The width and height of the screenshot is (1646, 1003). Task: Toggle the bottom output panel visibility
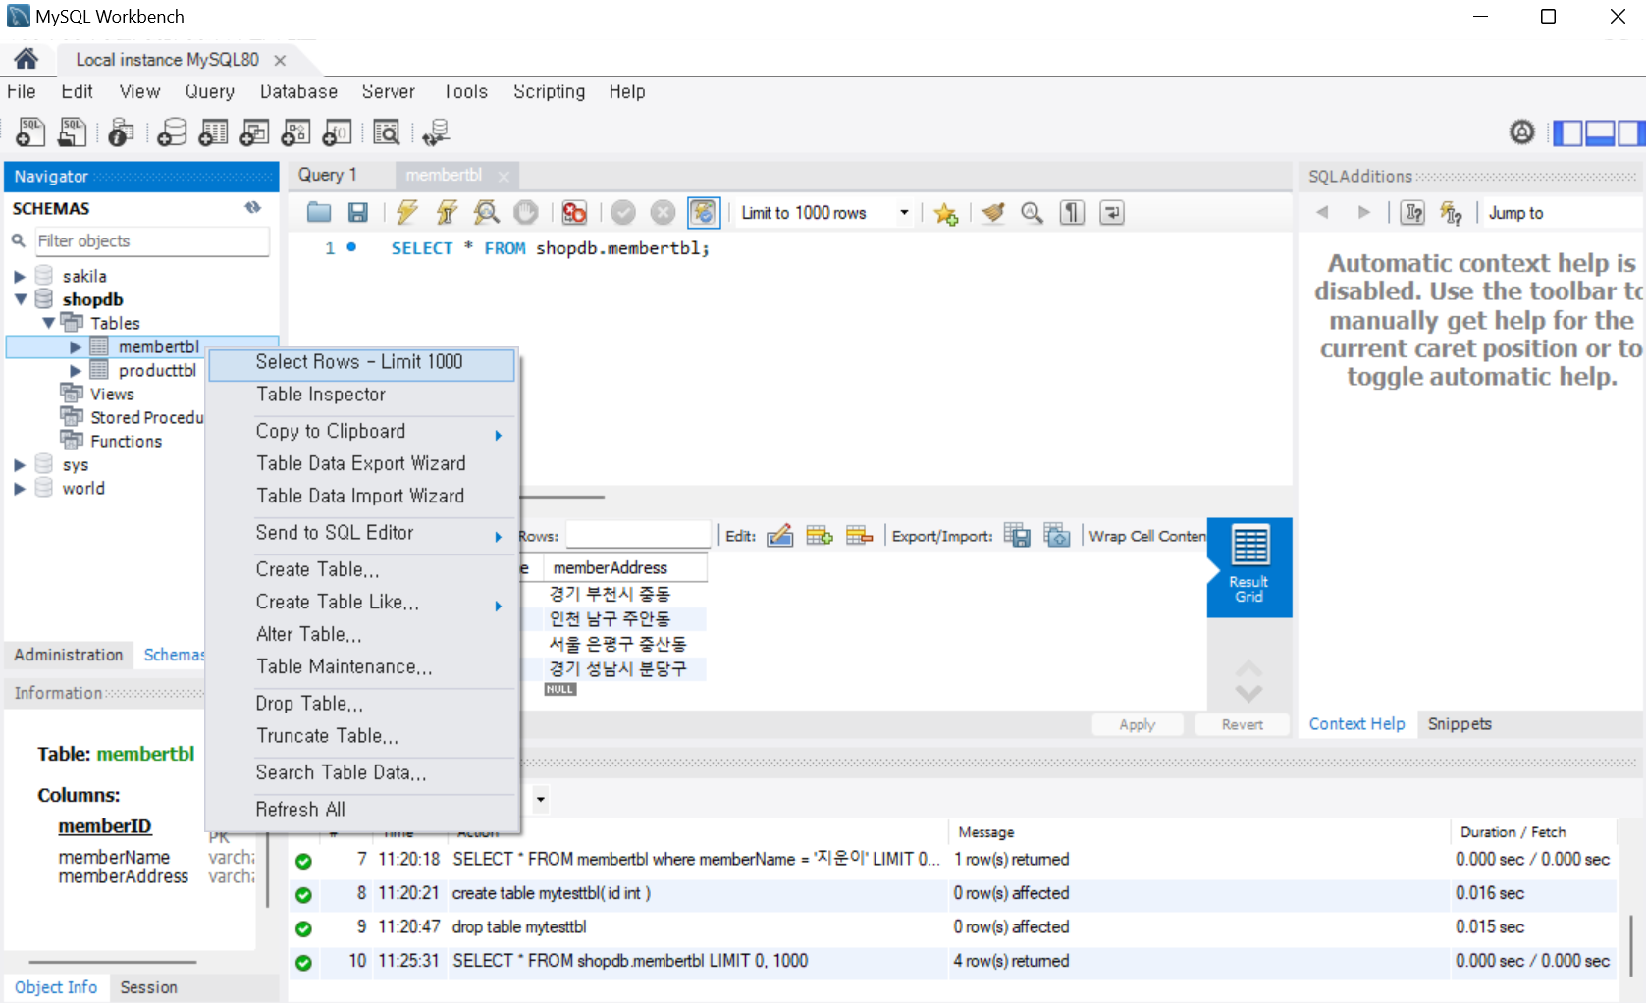[1600, 132]
